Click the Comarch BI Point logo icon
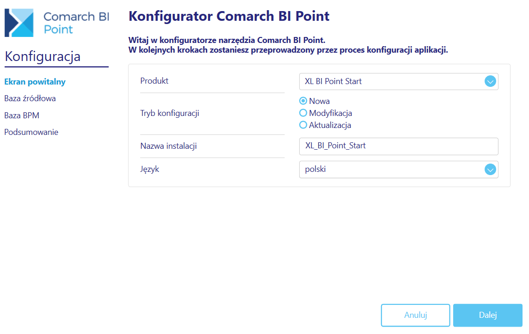529x334 pixels. 19,23
